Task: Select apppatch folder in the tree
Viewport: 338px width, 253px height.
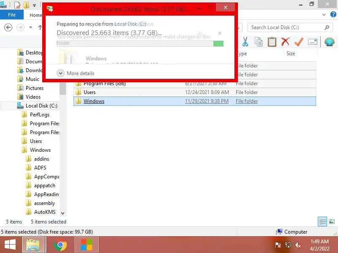Action: 41,185
